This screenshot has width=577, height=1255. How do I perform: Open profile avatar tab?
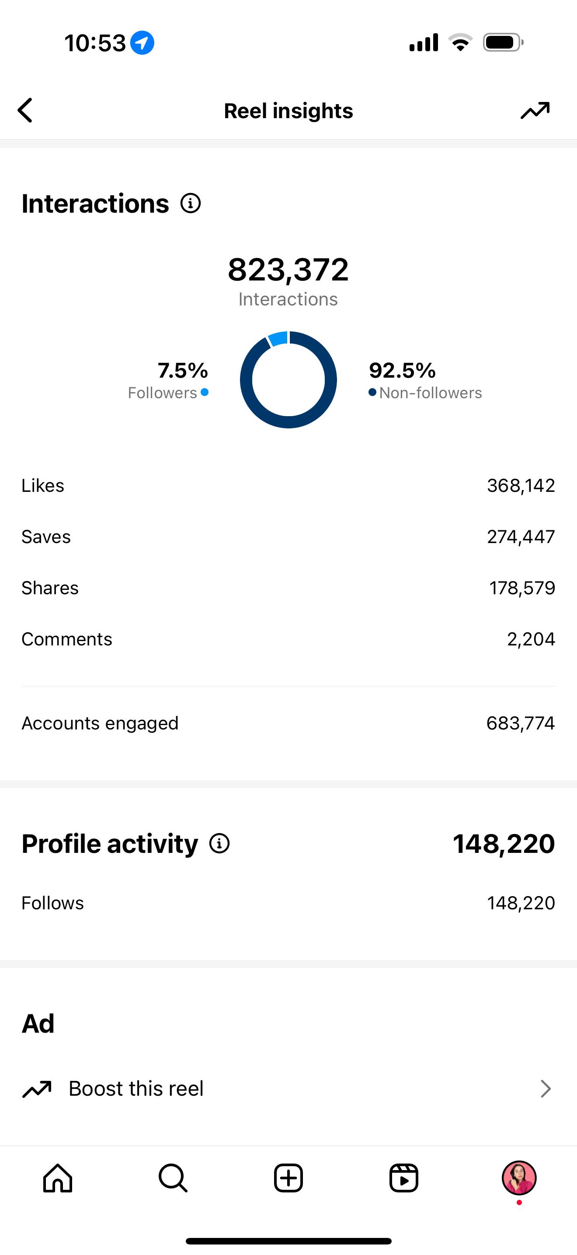[x=519, y=1178]
